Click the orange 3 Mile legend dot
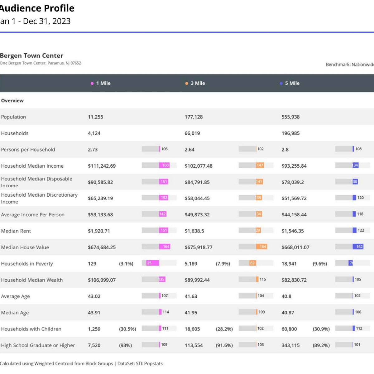The height and width of the screenshot is (374, 374). pyautogui.click(x=187, y=84)
